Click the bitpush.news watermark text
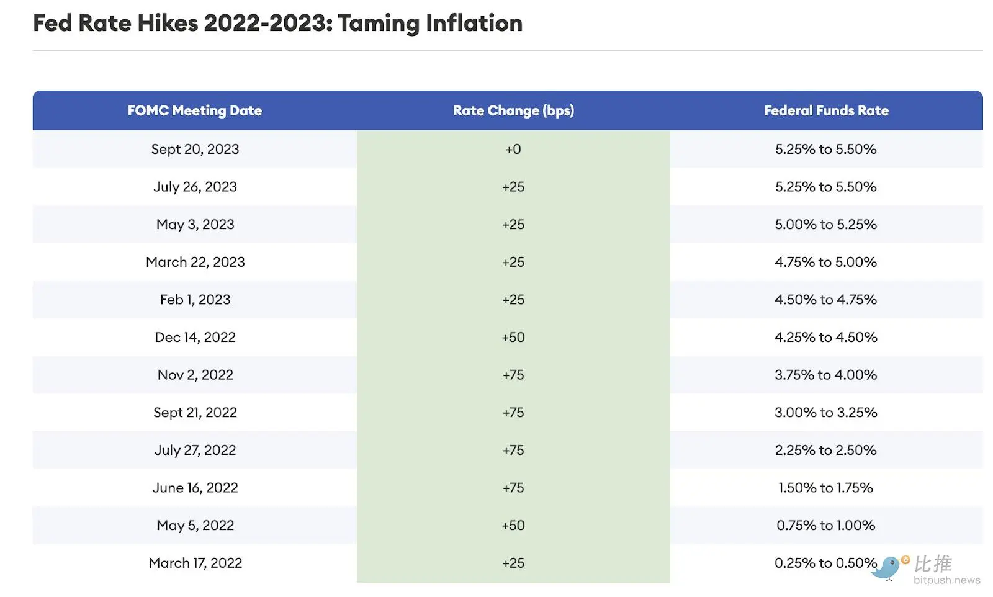Screen dimensions: 993x597 tap(946, 580)
